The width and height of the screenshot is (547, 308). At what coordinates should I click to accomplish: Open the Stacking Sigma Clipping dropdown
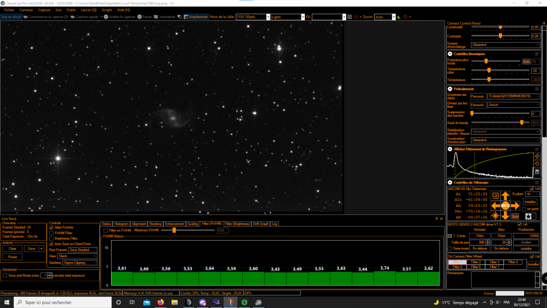[x=79, y=263]
